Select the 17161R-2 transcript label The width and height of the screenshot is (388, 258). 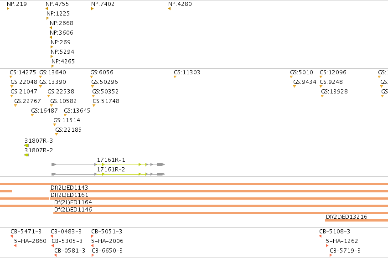(x=111, y=170)
